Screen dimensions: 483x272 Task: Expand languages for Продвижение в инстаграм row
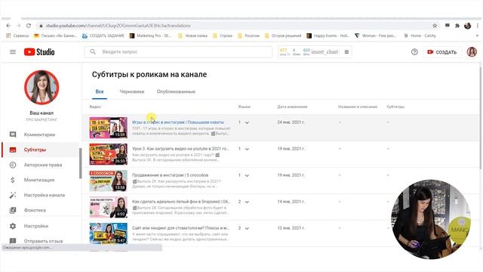247,175
